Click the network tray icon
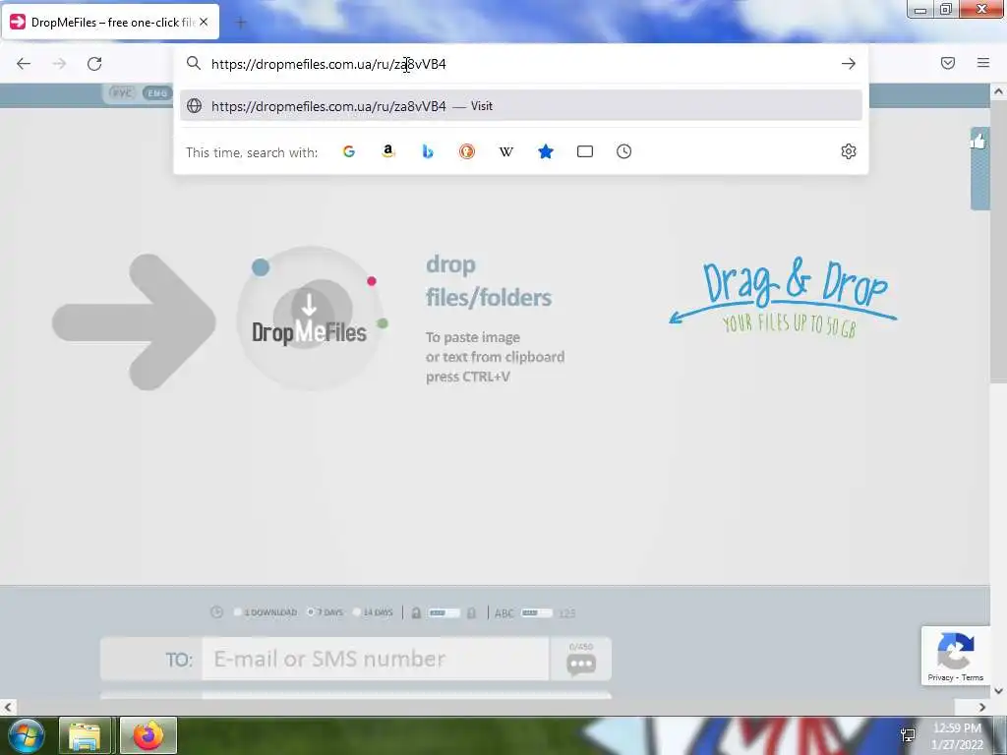The height and width of the screenshot is (755, 1007). click(x=908, y=735)
